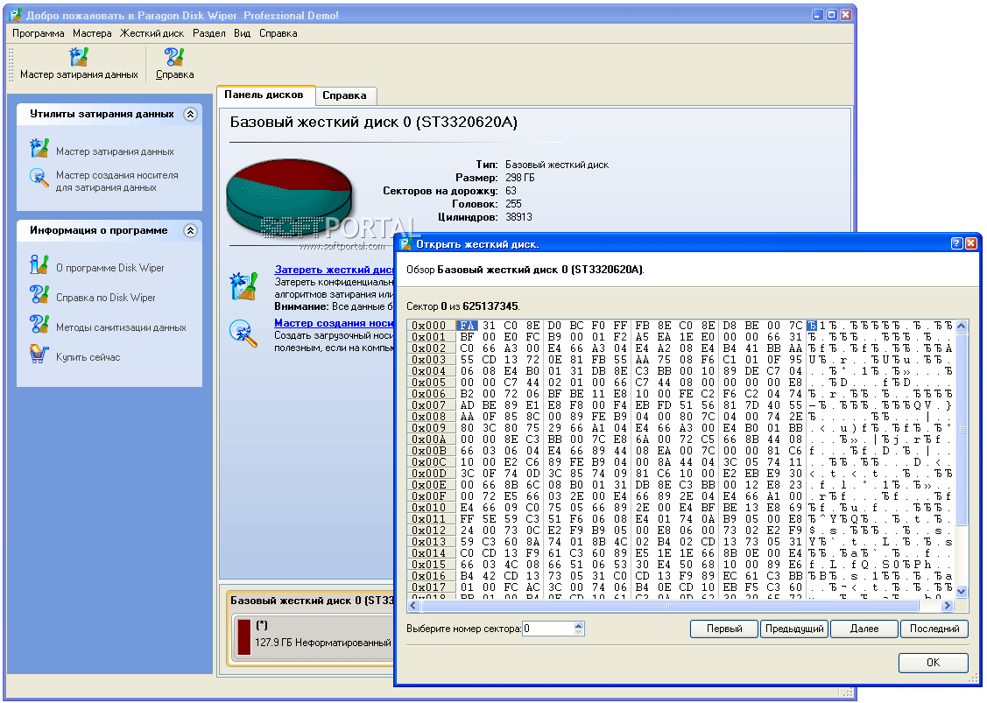Switch to the Панель дисков tab
The height and width of the screenshot is (703, 987).
(264, 95)
